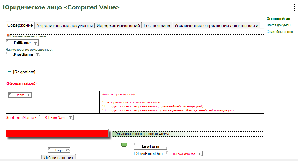Image resolution: width=298 pixels, height=161 pixels.
Task: Click the T icon in FullName field
Action: click(x=35, y=44)
